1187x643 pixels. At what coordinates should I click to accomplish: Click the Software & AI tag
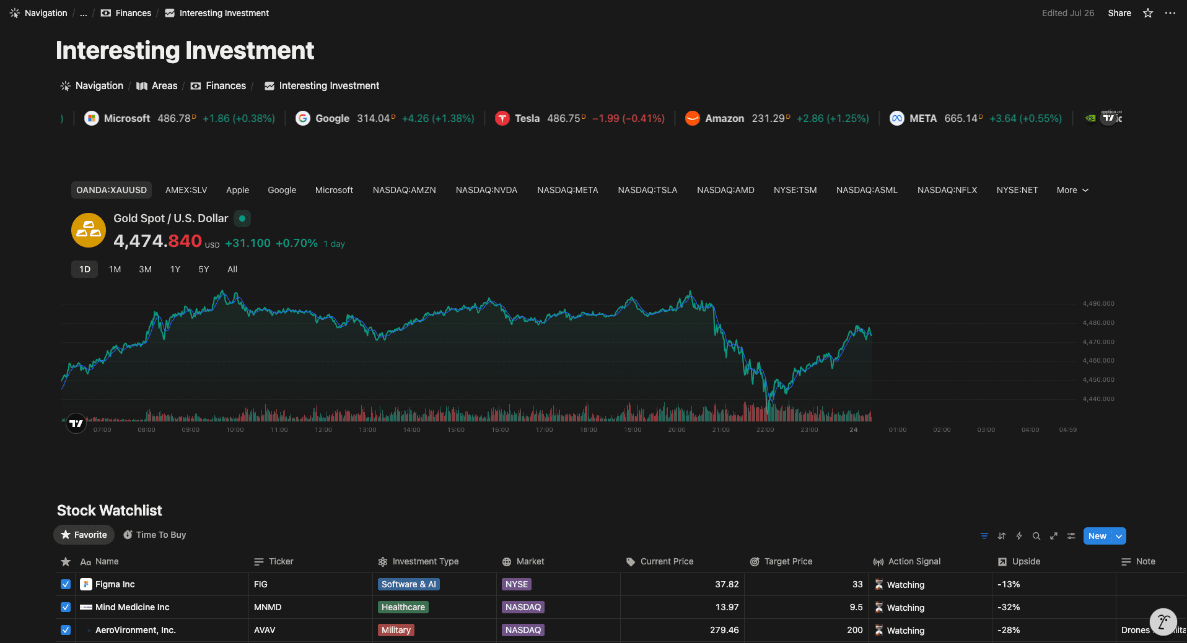coord(409,584)
